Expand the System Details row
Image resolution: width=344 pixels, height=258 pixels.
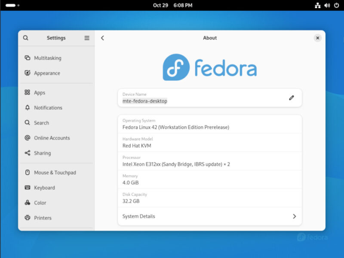210,216
